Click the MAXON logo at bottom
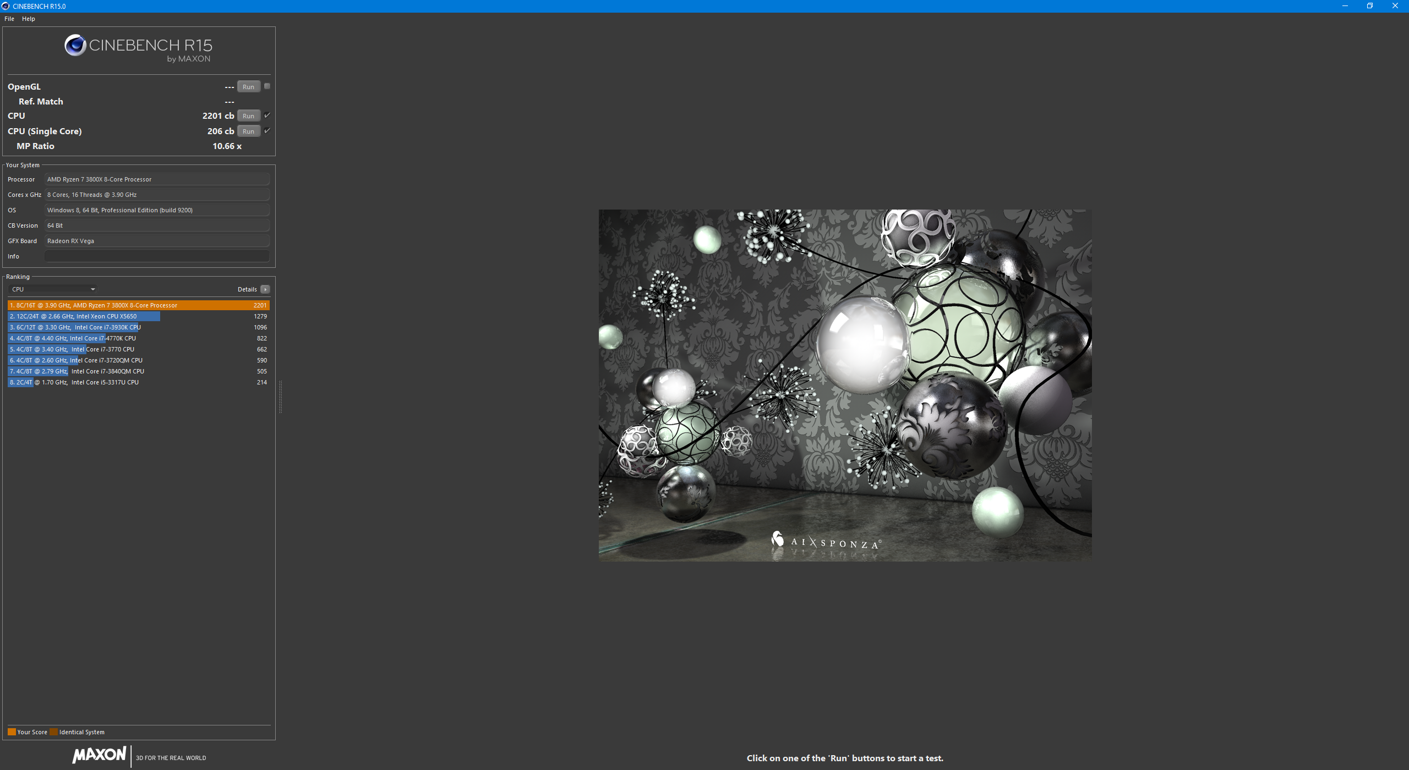The height and width of the screenshot is (770, 1409). pos(100,755)
